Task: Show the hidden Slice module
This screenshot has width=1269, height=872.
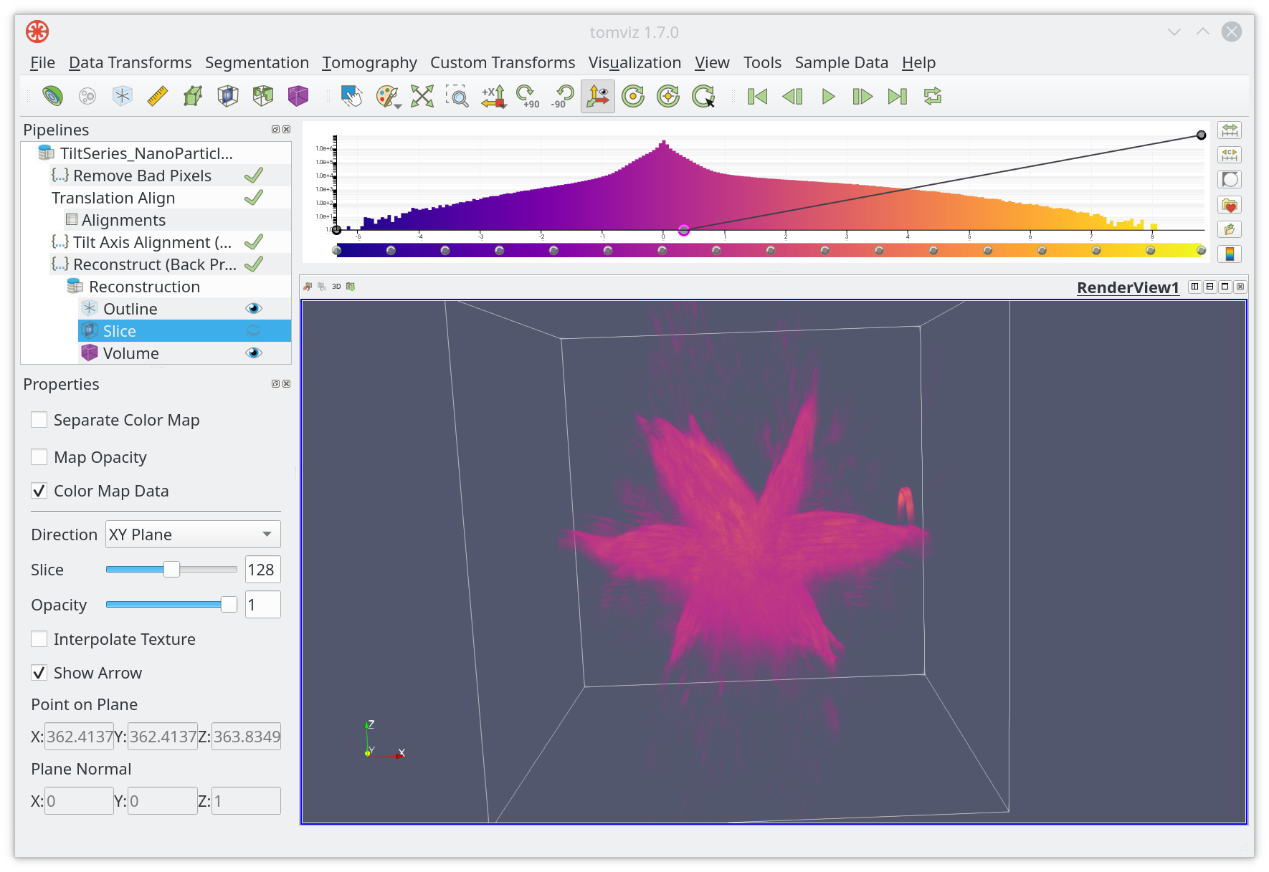Action: [254, 331]
